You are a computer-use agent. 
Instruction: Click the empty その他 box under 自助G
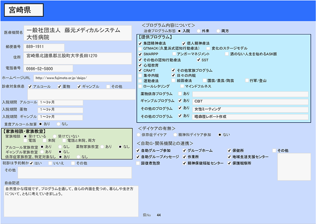294,167
